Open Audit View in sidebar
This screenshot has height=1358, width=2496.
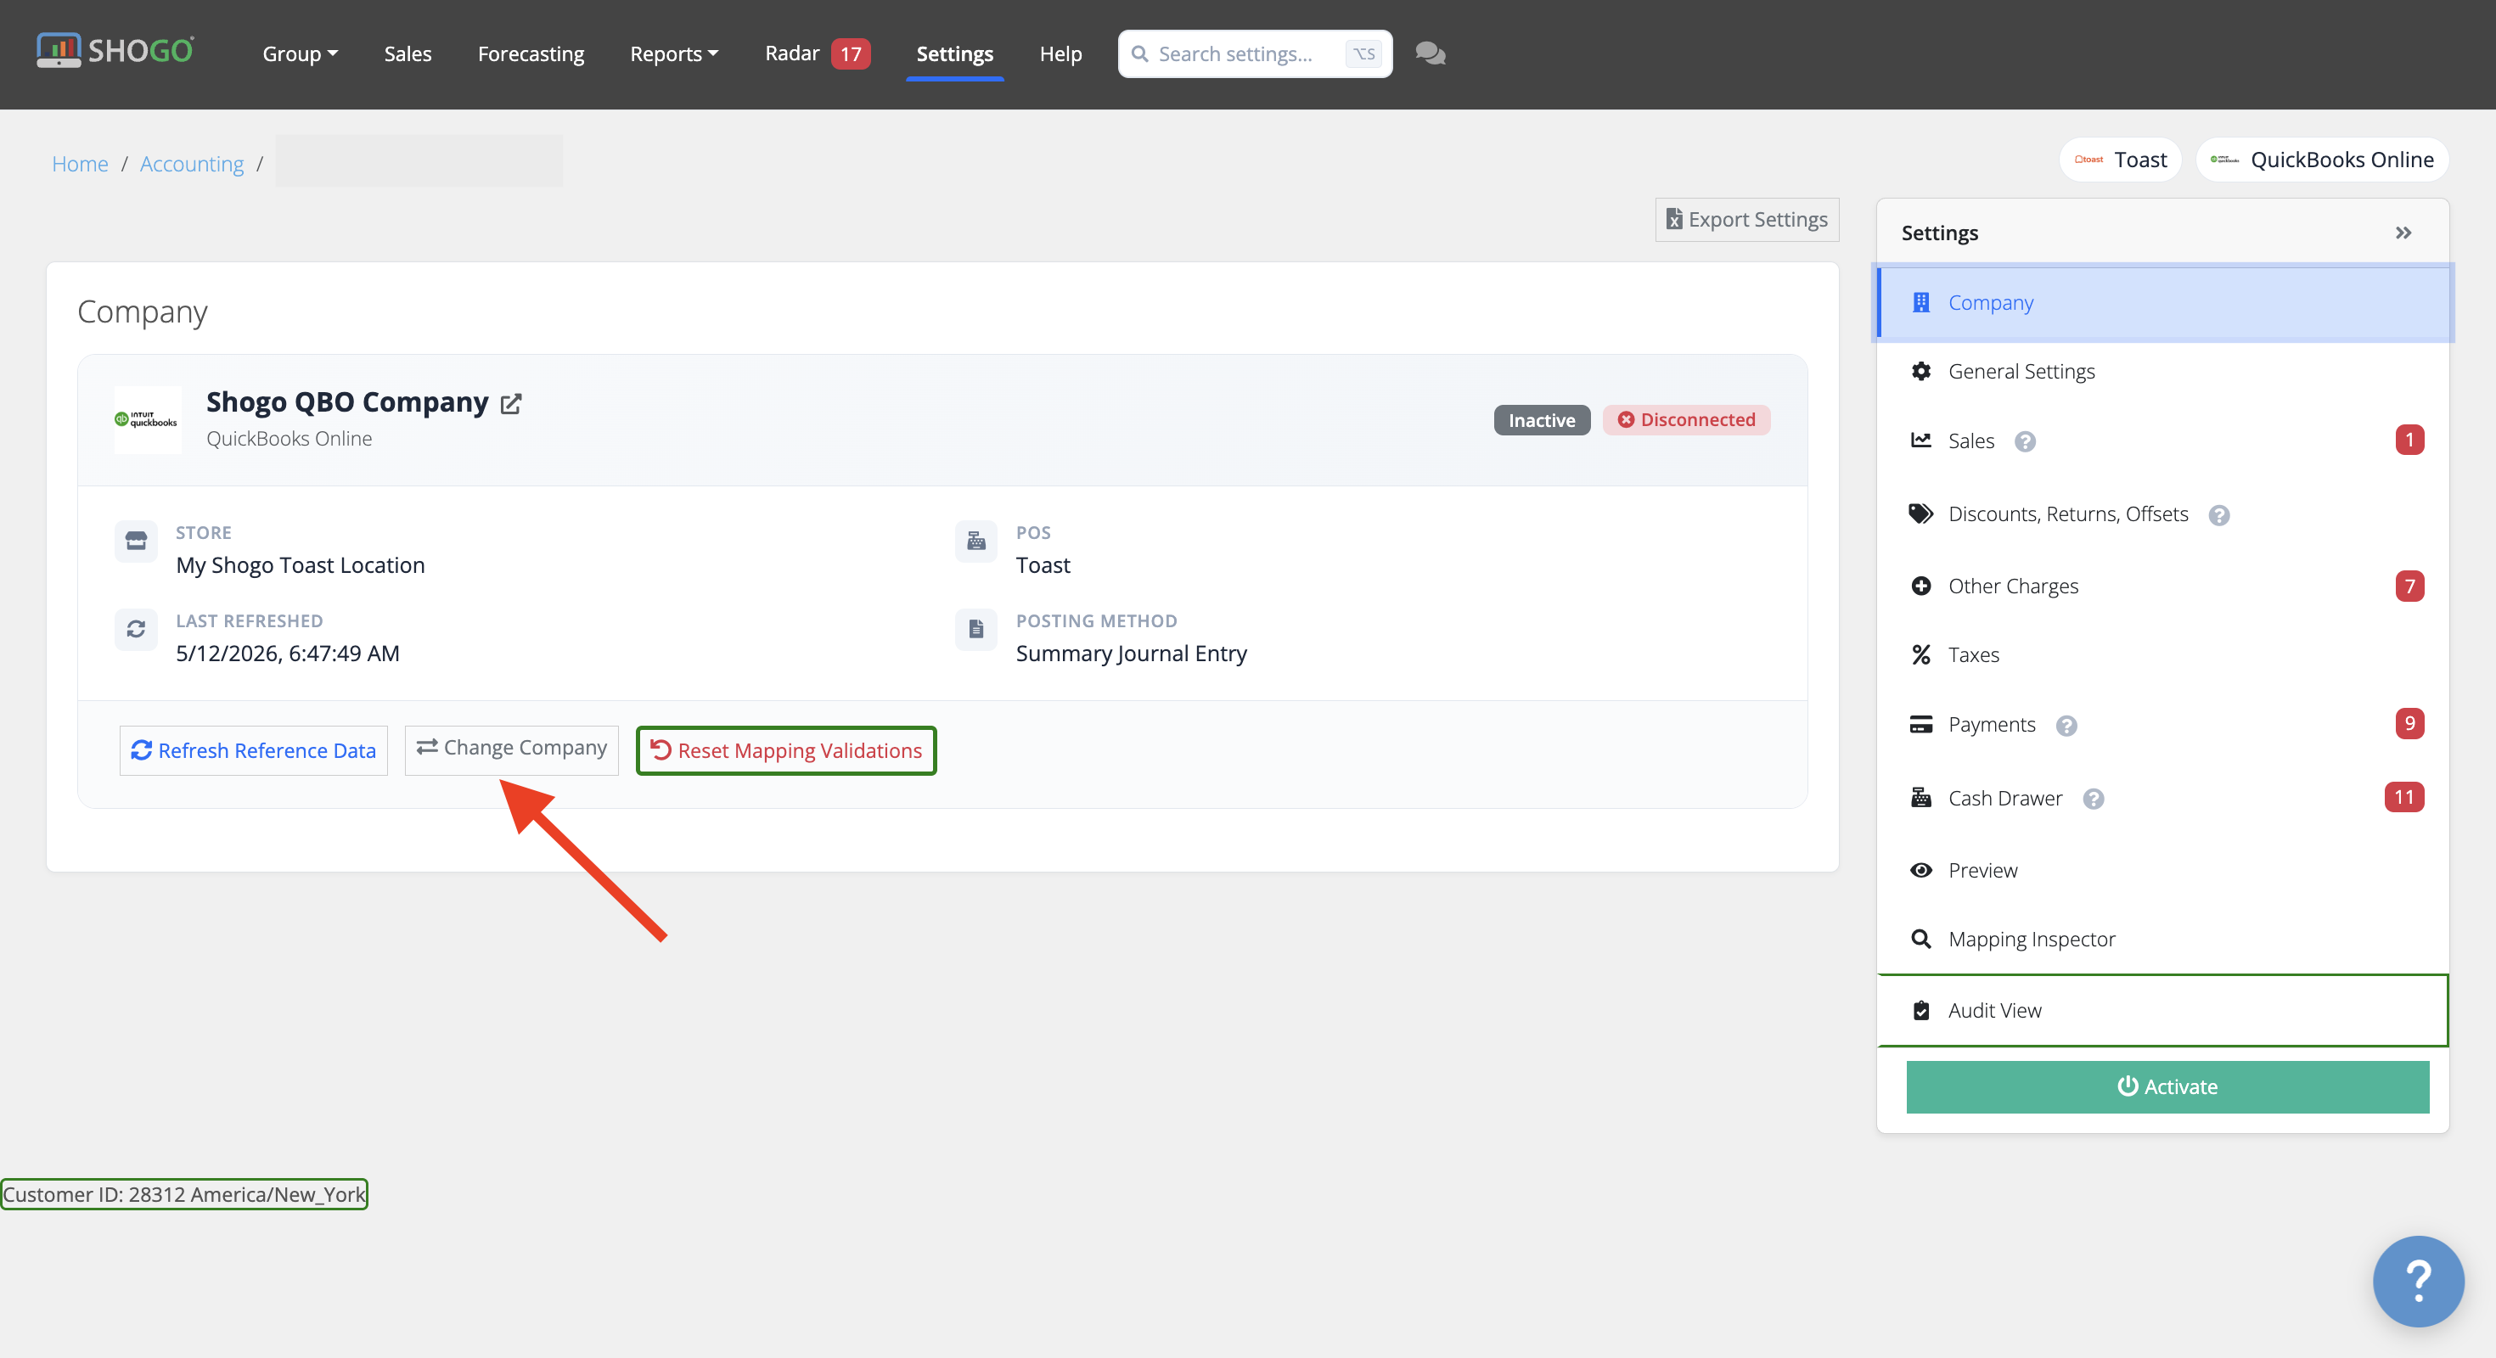pos(2162,1010)
